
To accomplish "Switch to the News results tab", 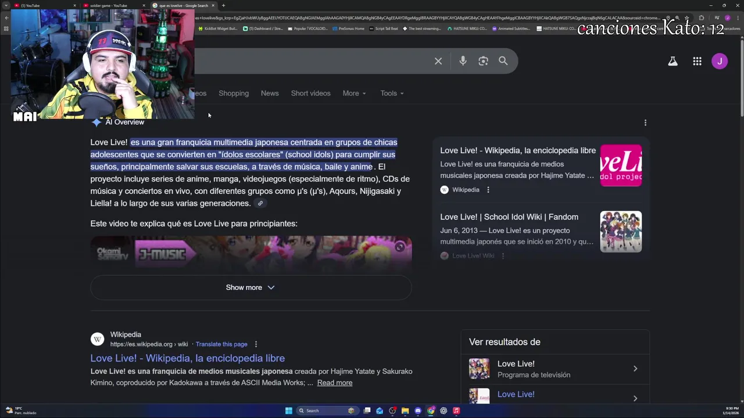I will (270, 93).
